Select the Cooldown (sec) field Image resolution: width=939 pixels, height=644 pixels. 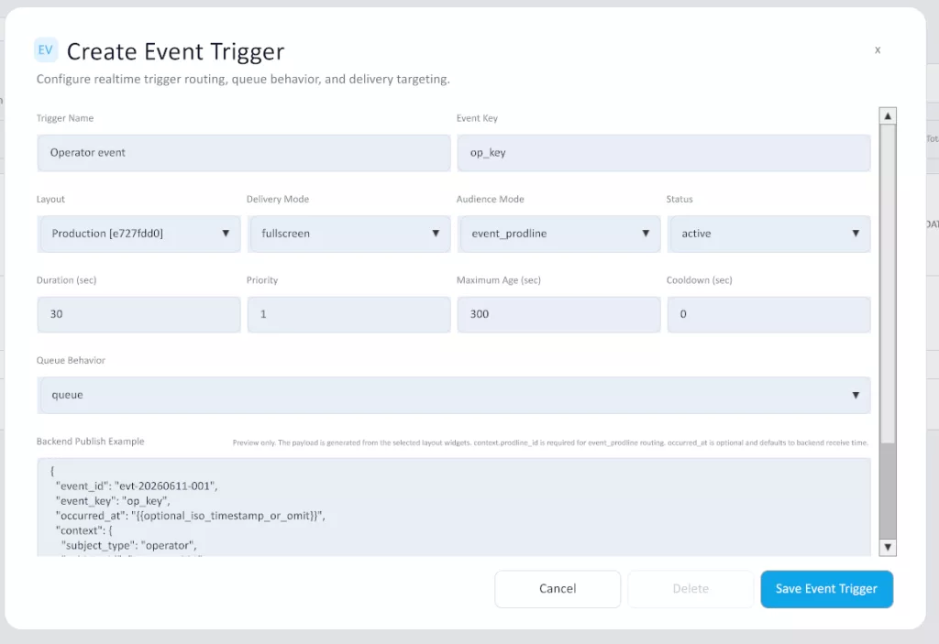[769, 314]
